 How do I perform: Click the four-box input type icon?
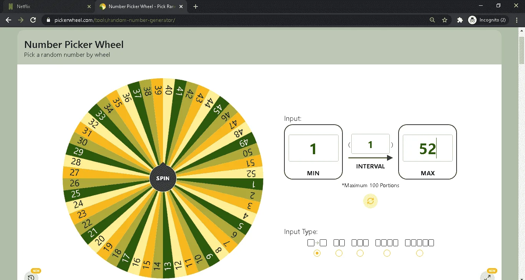[387, 243]
